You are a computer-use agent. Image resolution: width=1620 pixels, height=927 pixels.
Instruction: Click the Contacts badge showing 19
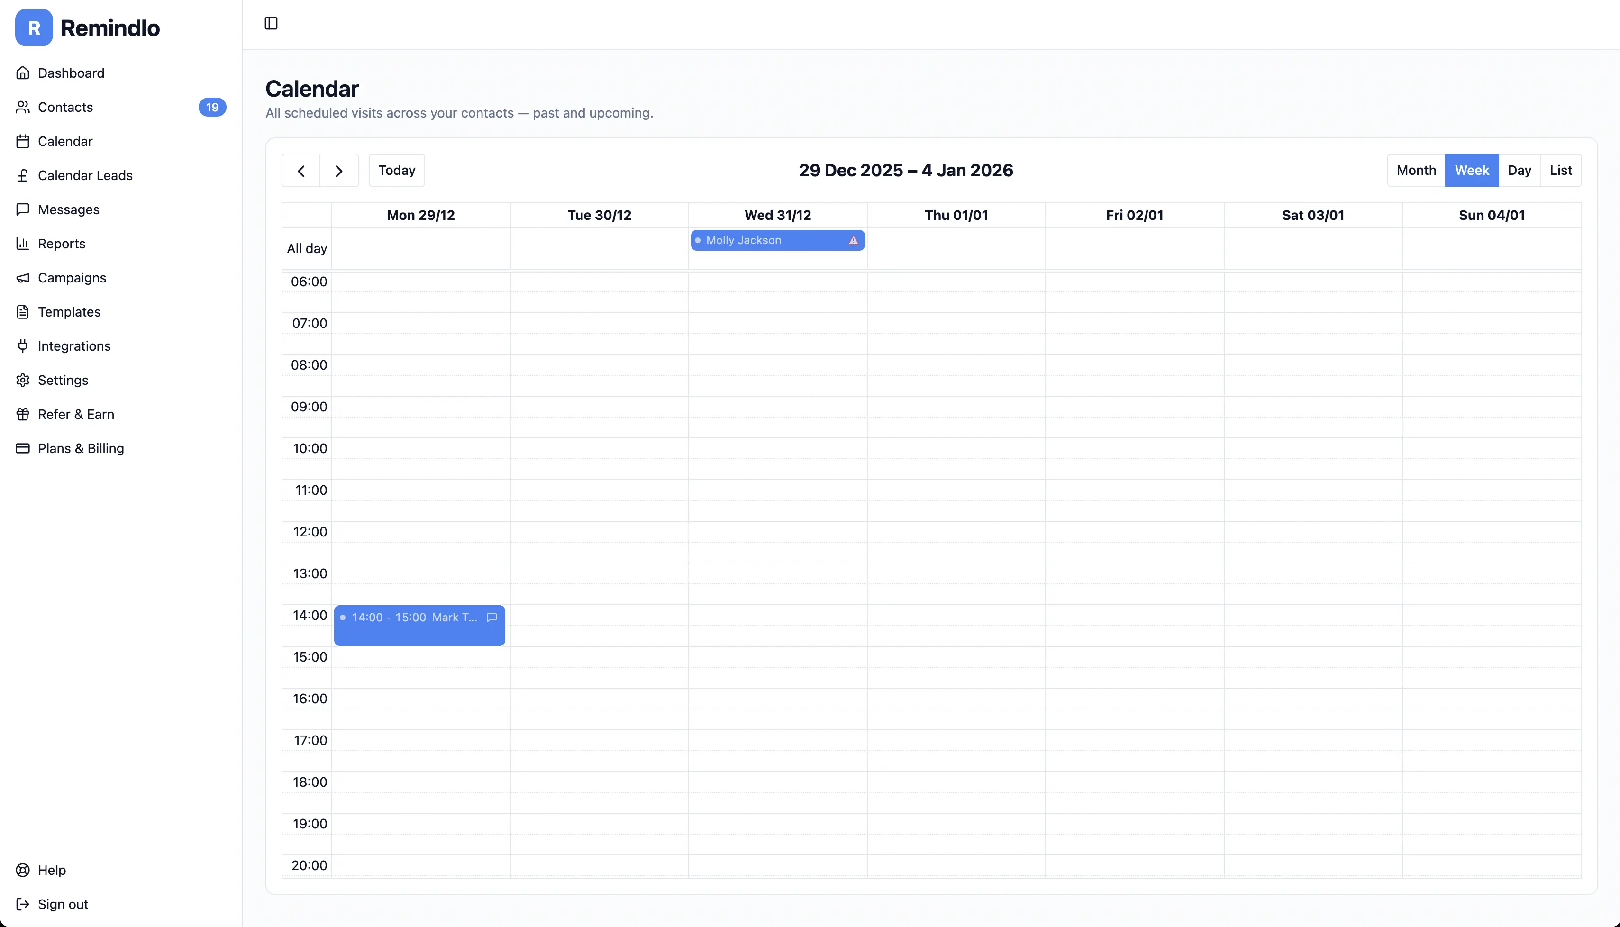click(213, 107)
